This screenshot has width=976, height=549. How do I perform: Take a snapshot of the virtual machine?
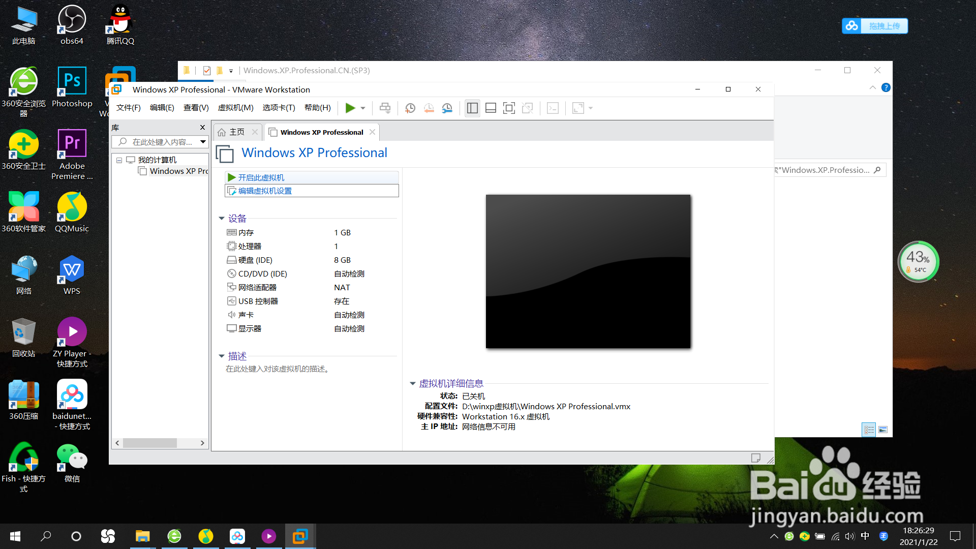click(x=410, y=108)
